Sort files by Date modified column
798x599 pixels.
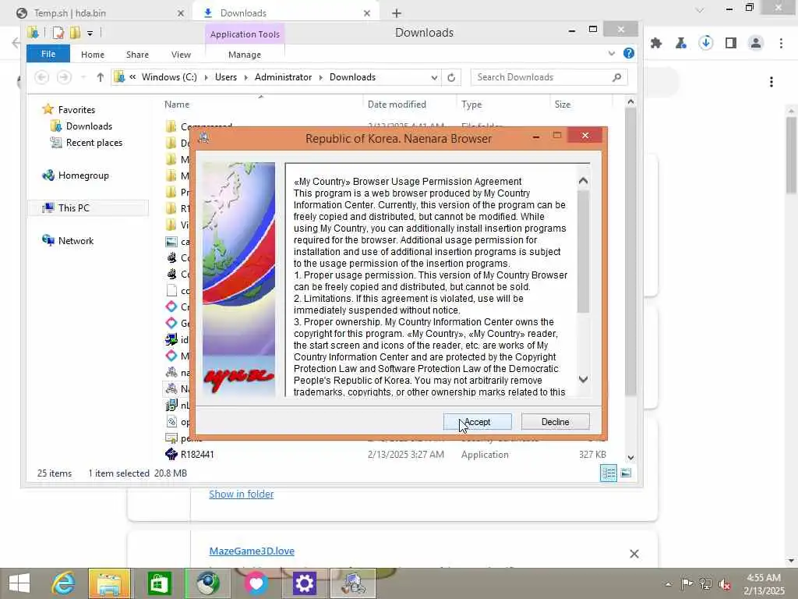[x=397, y=105]
